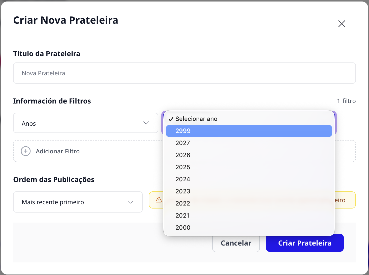Click the Cancelar button

(x=236, y=243)
